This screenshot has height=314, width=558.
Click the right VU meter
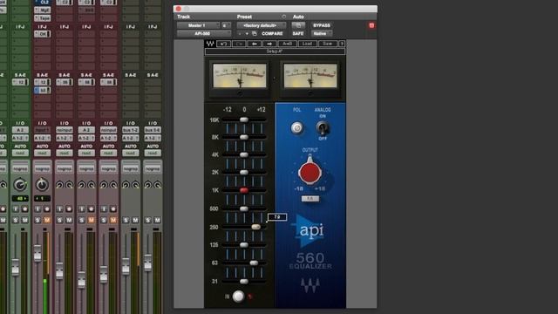point(310,76)
